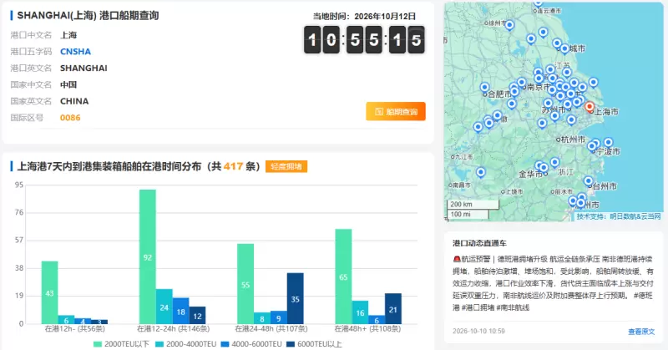The image size is (668, 350).
Task: Click the red siren icon before 航运预警
Action: (457, 259)
